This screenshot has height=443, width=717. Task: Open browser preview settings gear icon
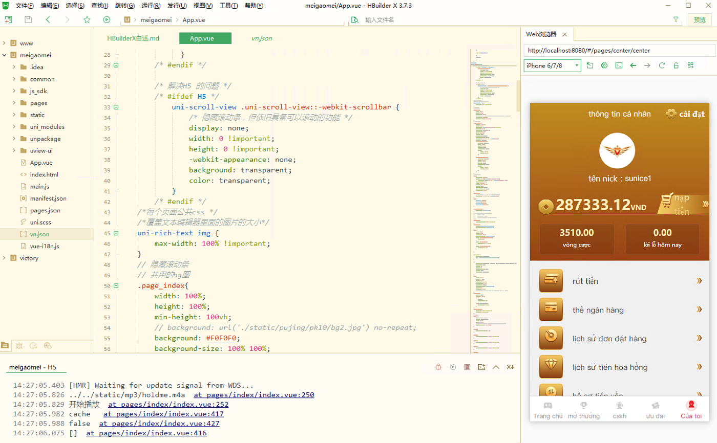(604, 65)
